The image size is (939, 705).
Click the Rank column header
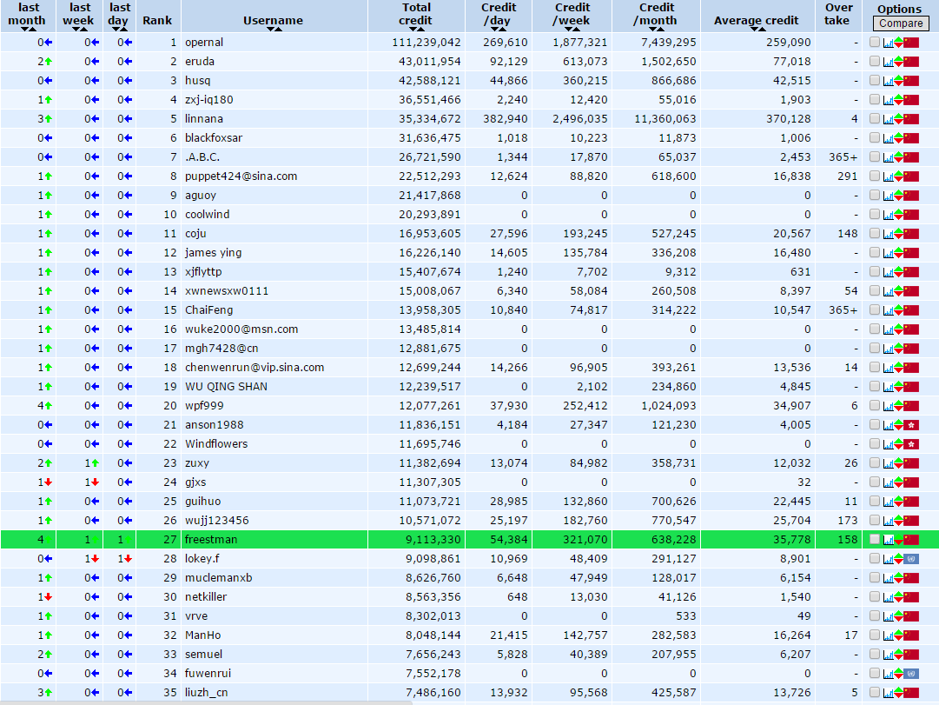coord(157,20)
